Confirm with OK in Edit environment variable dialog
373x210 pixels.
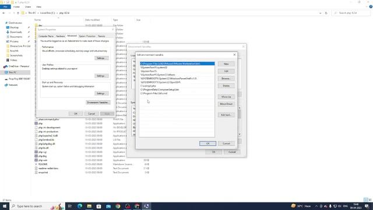tap(207, 143)
